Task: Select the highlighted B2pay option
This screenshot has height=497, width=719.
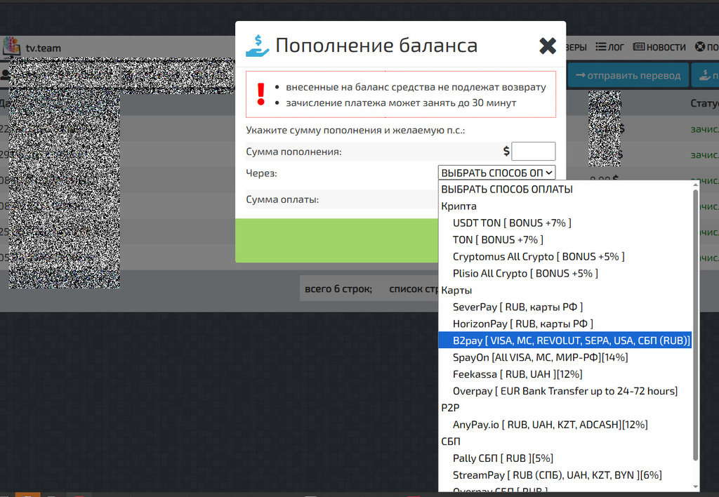Action: pos(565,340)
